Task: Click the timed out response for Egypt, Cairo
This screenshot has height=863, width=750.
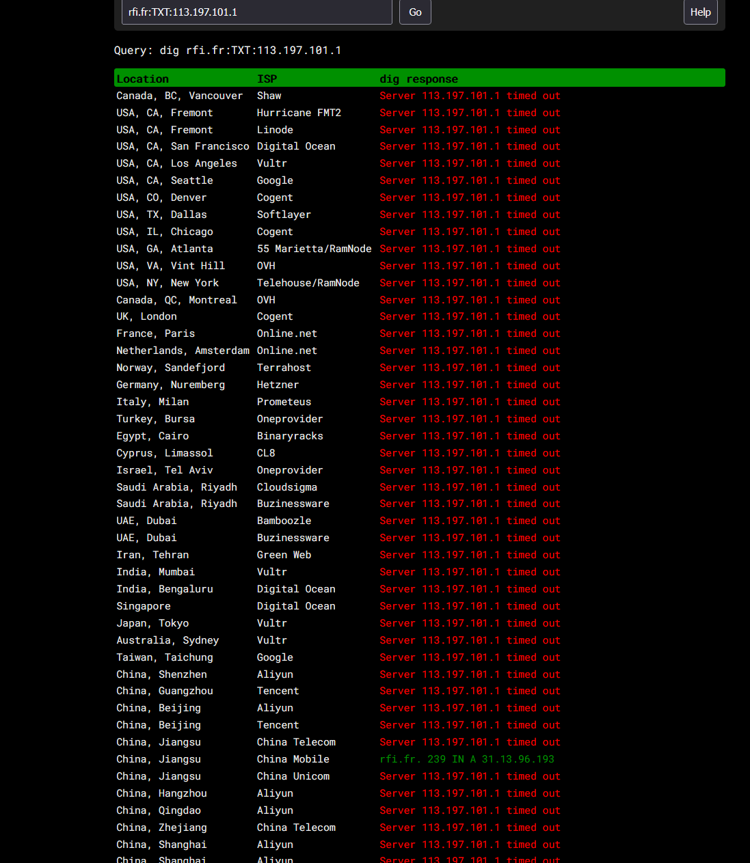Action: (470, 436)
